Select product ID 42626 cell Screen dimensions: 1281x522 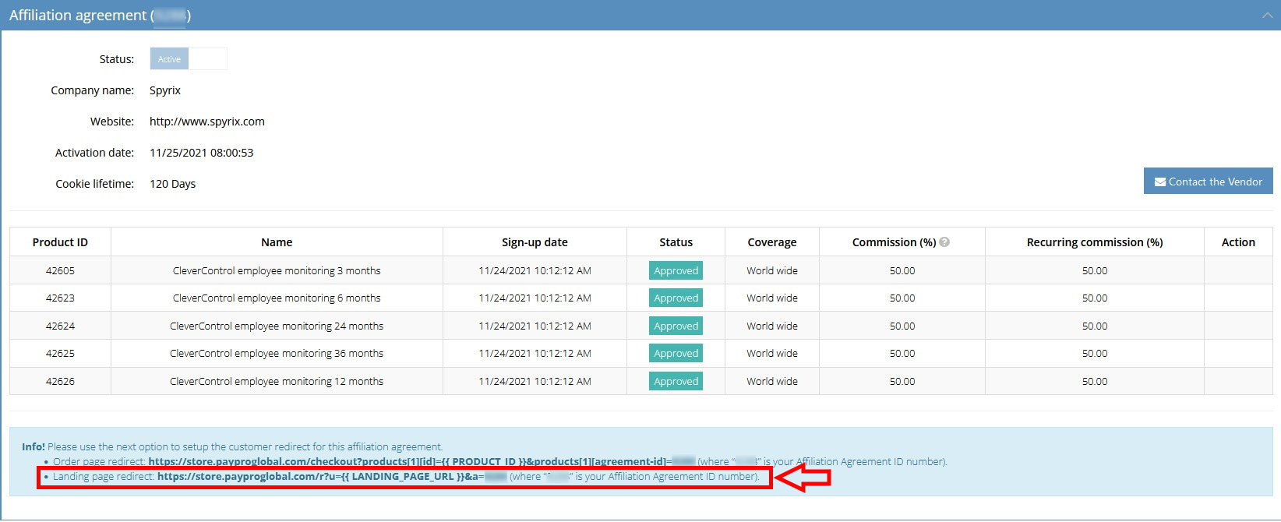pyautogui.click(x=60, y=381)
